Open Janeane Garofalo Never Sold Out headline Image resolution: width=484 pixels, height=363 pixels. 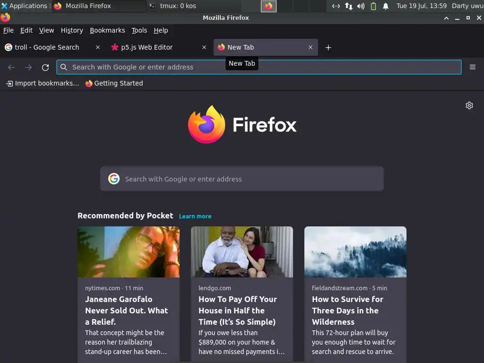[x=127, y=311]
